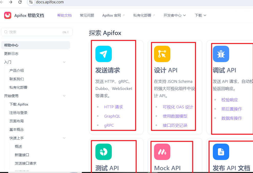Select 帮助中心 in the sidebar

click(x=36, y=45)
